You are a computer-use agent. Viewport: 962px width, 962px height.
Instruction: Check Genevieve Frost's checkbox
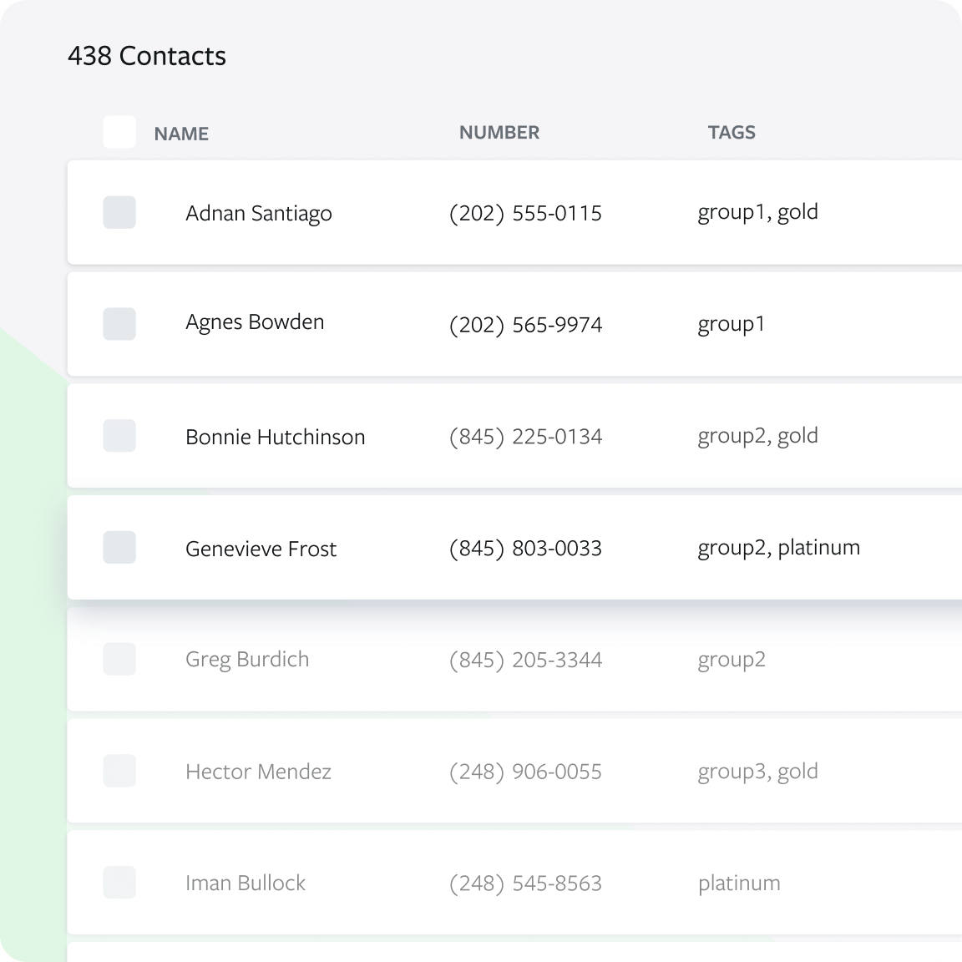(x=119, y=547)
